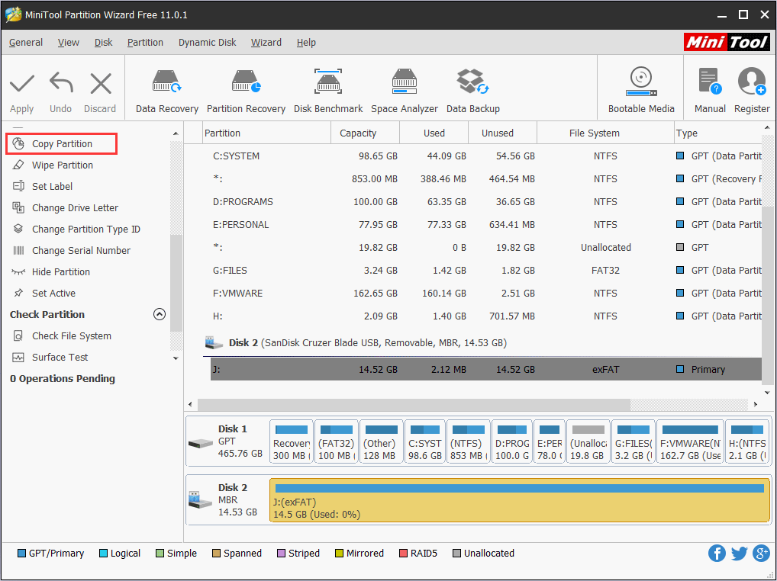Choose Wipe Partition action
The width and height of the screenshot is (777, 581).
tap(63, 165)
